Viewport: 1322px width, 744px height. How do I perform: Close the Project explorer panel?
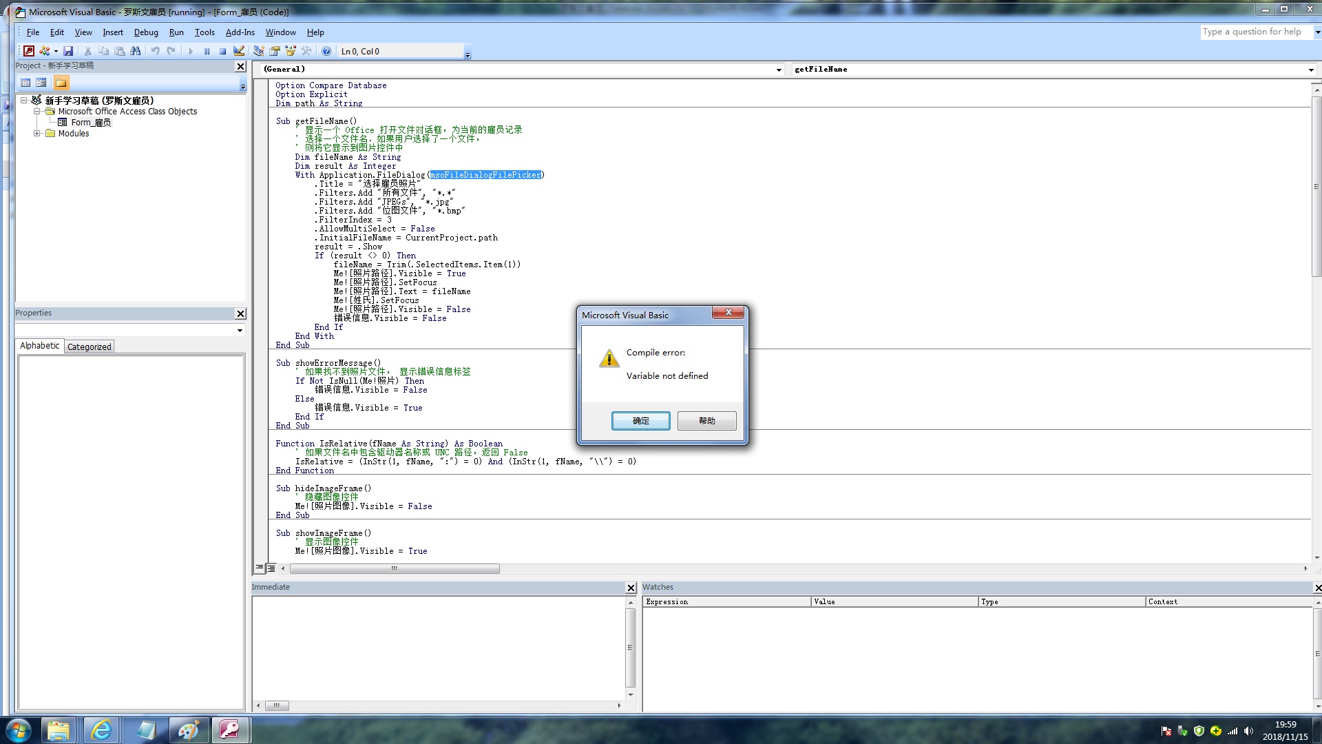240,66
